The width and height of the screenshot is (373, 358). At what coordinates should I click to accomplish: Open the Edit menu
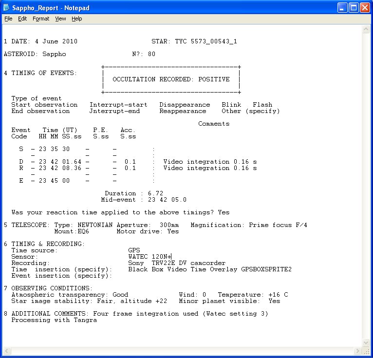(22, 19)
